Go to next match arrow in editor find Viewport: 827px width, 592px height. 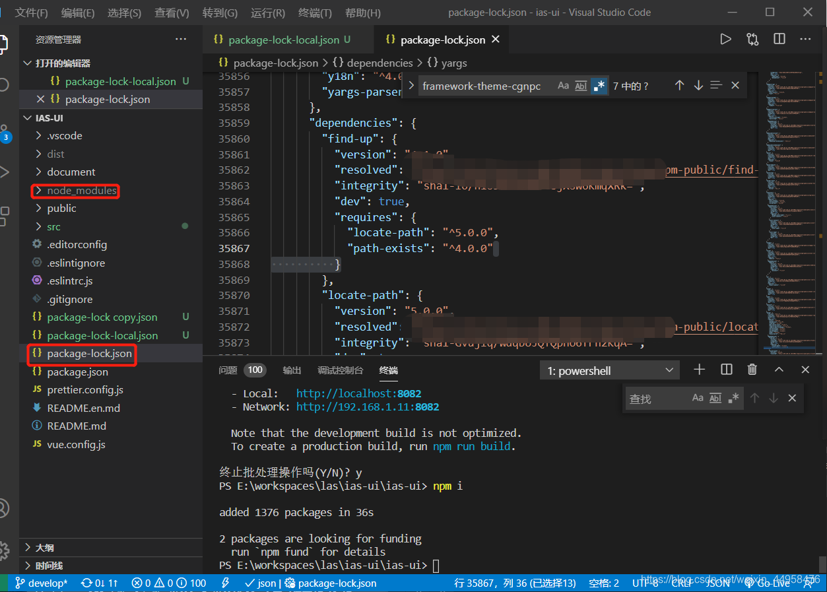coord(698,86)
